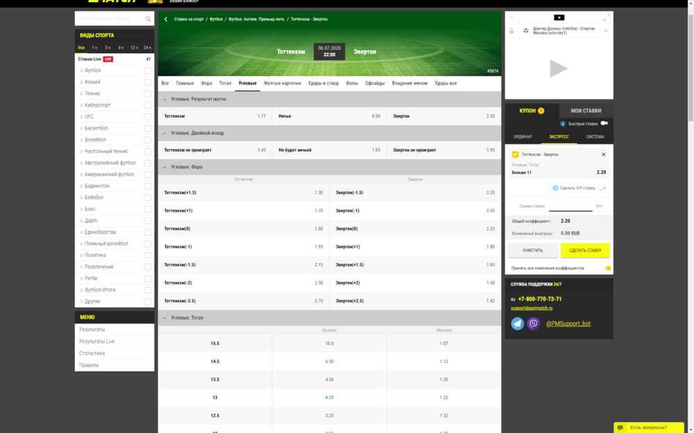Image resolution: width=694 pixels, height=433 pixels.
Task: Switch to the Главные market tab
Action: pos(185,83)
